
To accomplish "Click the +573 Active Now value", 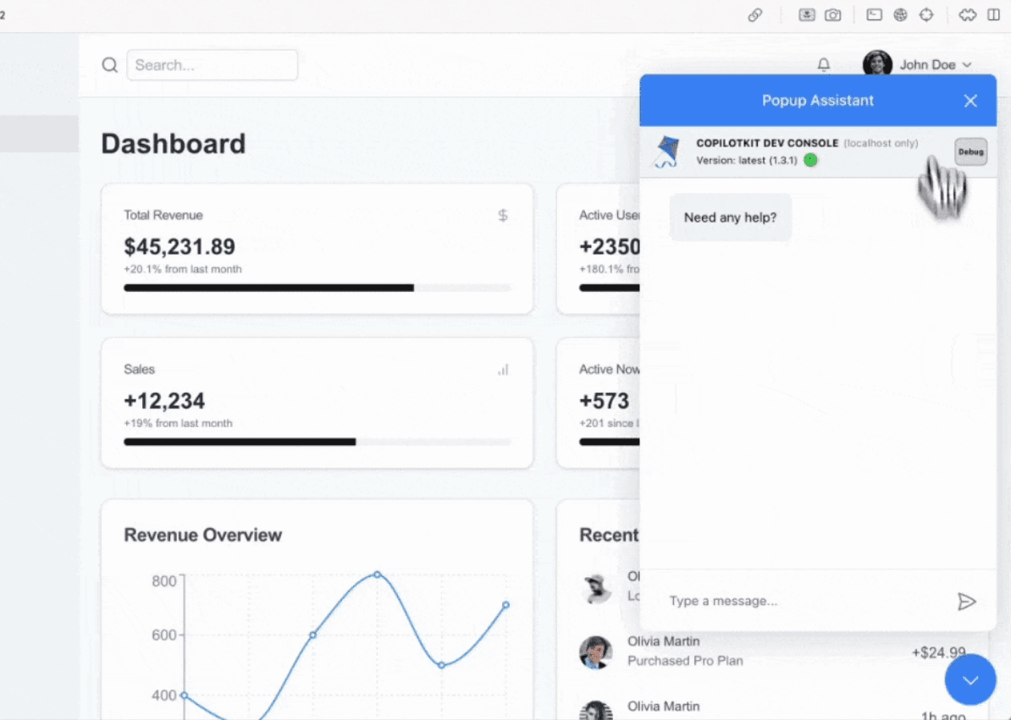I will pos(605,400).
